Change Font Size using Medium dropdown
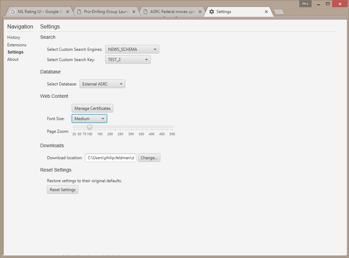The image size is (349, 258). point(89,119)
